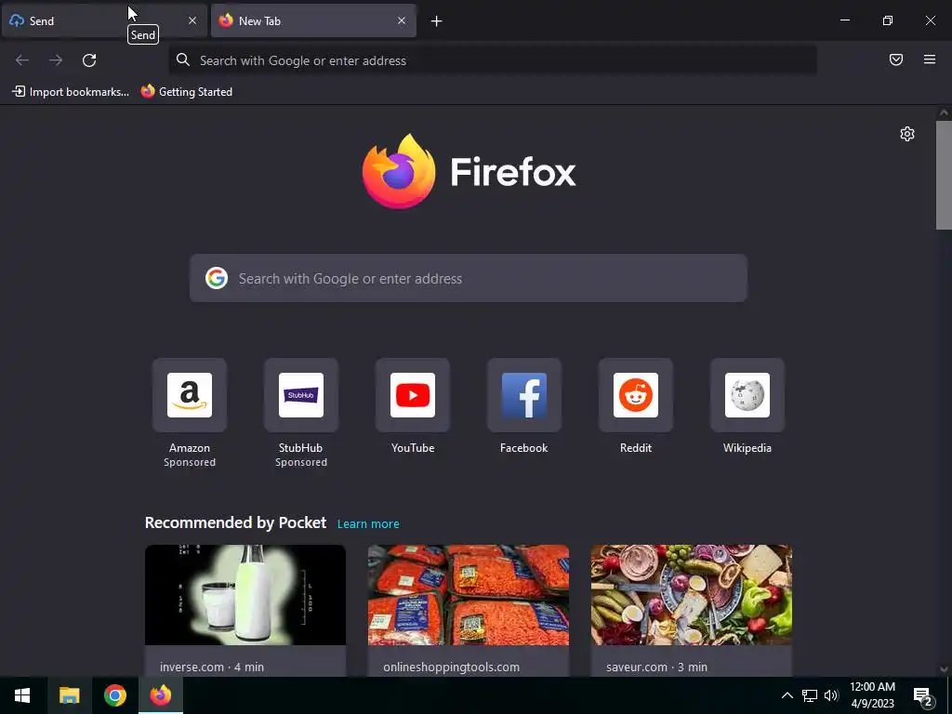Open the Firefox application menu
Screen dimensions: 952x714
(930, 59)
